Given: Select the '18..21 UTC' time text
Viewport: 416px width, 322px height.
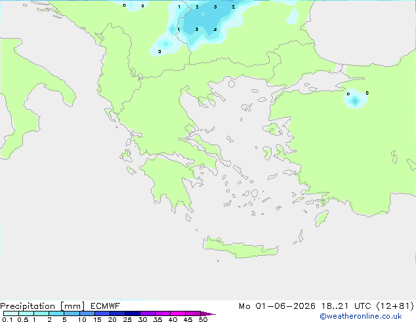Looking at the screenshot, I should [x=347, y=306].
